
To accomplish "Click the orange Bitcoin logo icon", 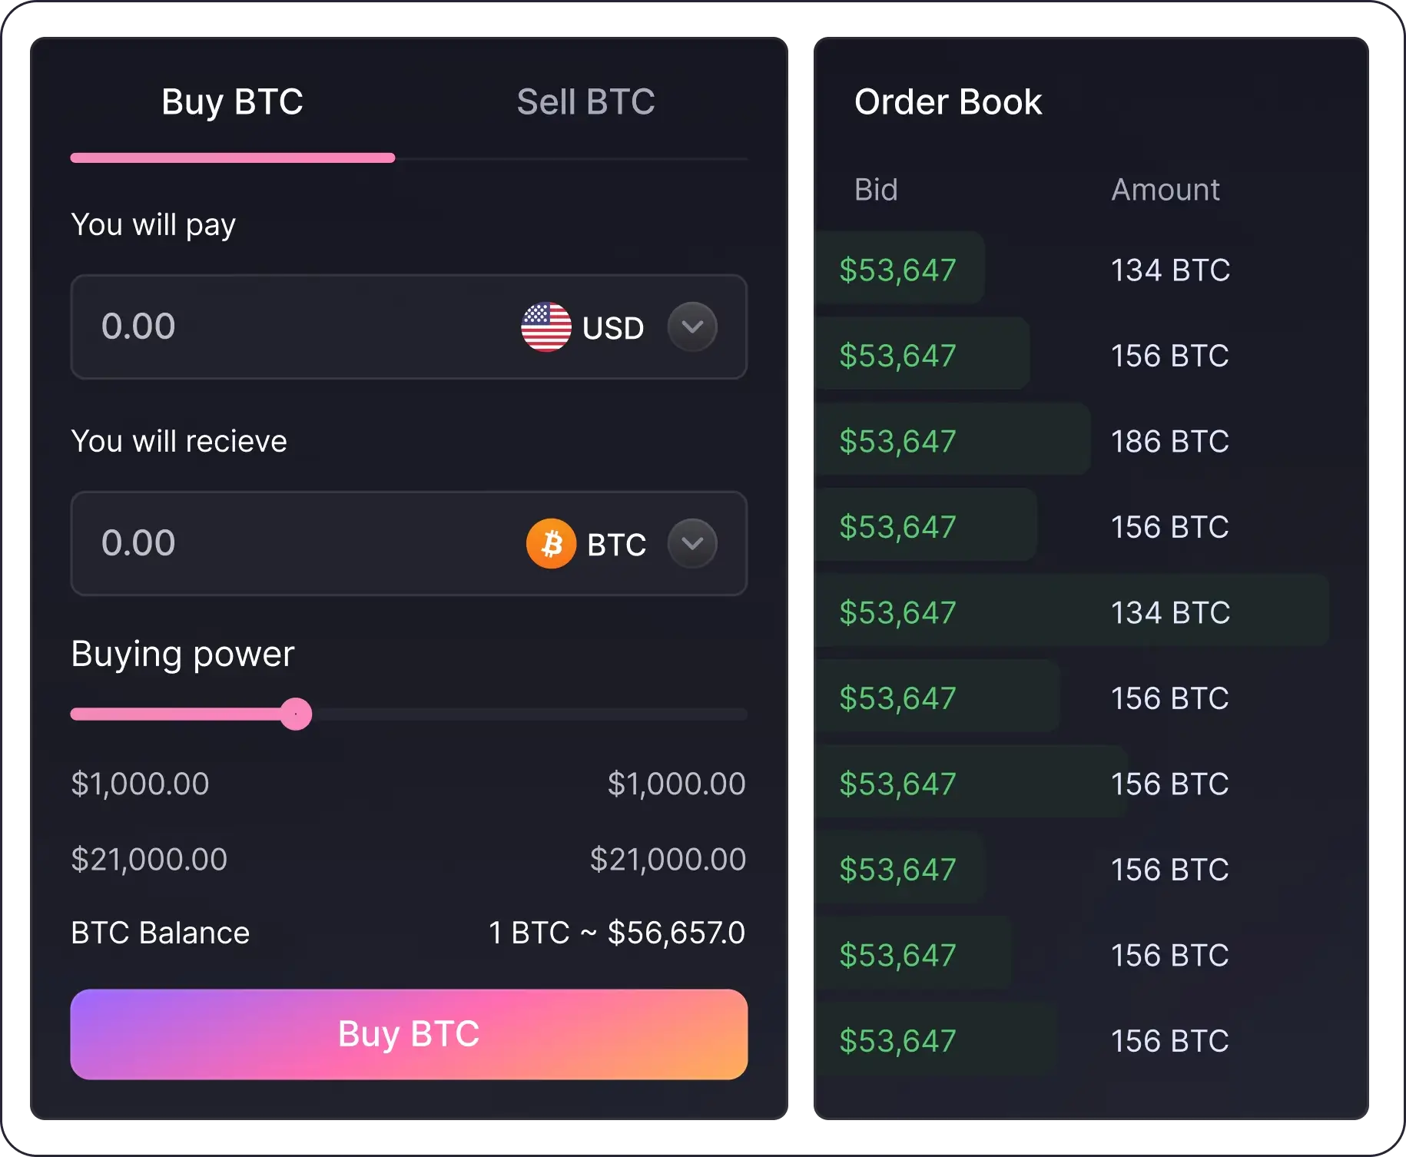I will pyautogui.click(x=551, y=544).
